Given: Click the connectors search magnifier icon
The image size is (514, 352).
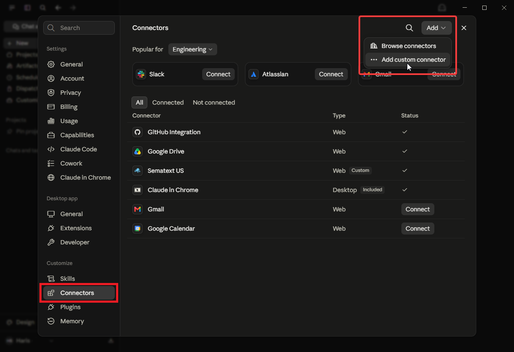Looking at the screenshot, I should tap(409, 28).
